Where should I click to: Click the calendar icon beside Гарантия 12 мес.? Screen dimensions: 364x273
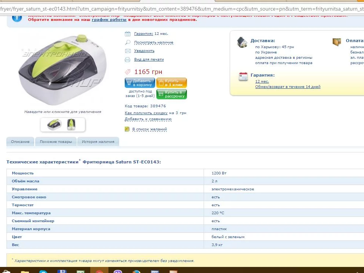[x=127, y=34]
